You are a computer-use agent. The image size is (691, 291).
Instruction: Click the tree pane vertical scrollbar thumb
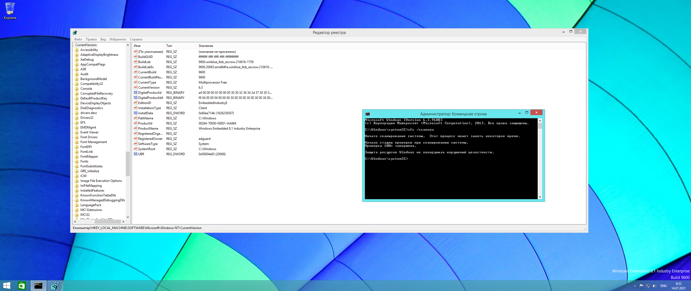(x=128, y=164)
